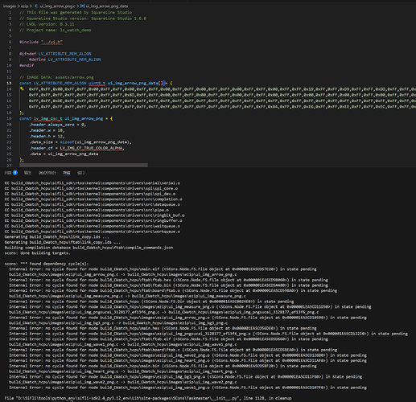The image size is (416, 402).
Task: Open the Problems panel tab
Action: 8,173
